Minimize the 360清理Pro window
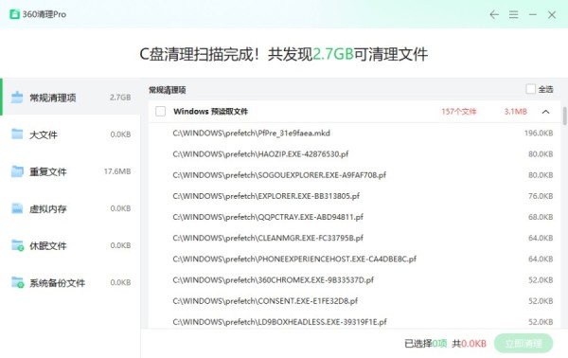This screenshot has width=568, height=358. (532, 14)
